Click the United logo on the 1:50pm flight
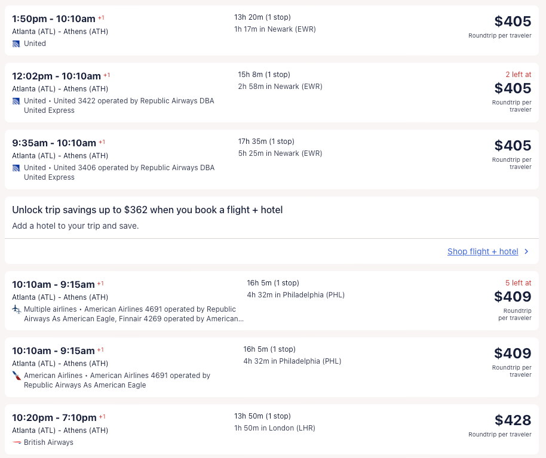 [16, 44]
